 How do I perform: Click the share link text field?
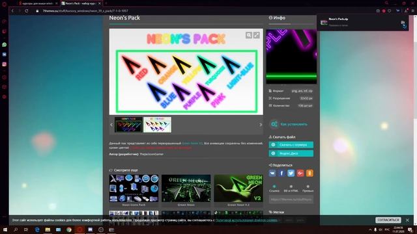point(291,200)
